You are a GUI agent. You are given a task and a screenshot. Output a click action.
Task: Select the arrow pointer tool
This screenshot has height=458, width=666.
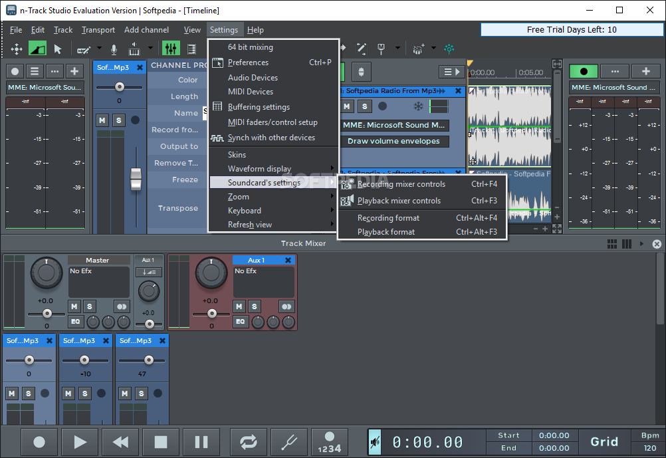point(58,49)
